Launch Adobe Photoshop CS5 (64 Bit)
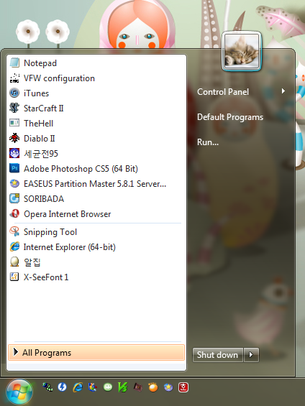This screenshot has height=406, width=305. [96, 169]
